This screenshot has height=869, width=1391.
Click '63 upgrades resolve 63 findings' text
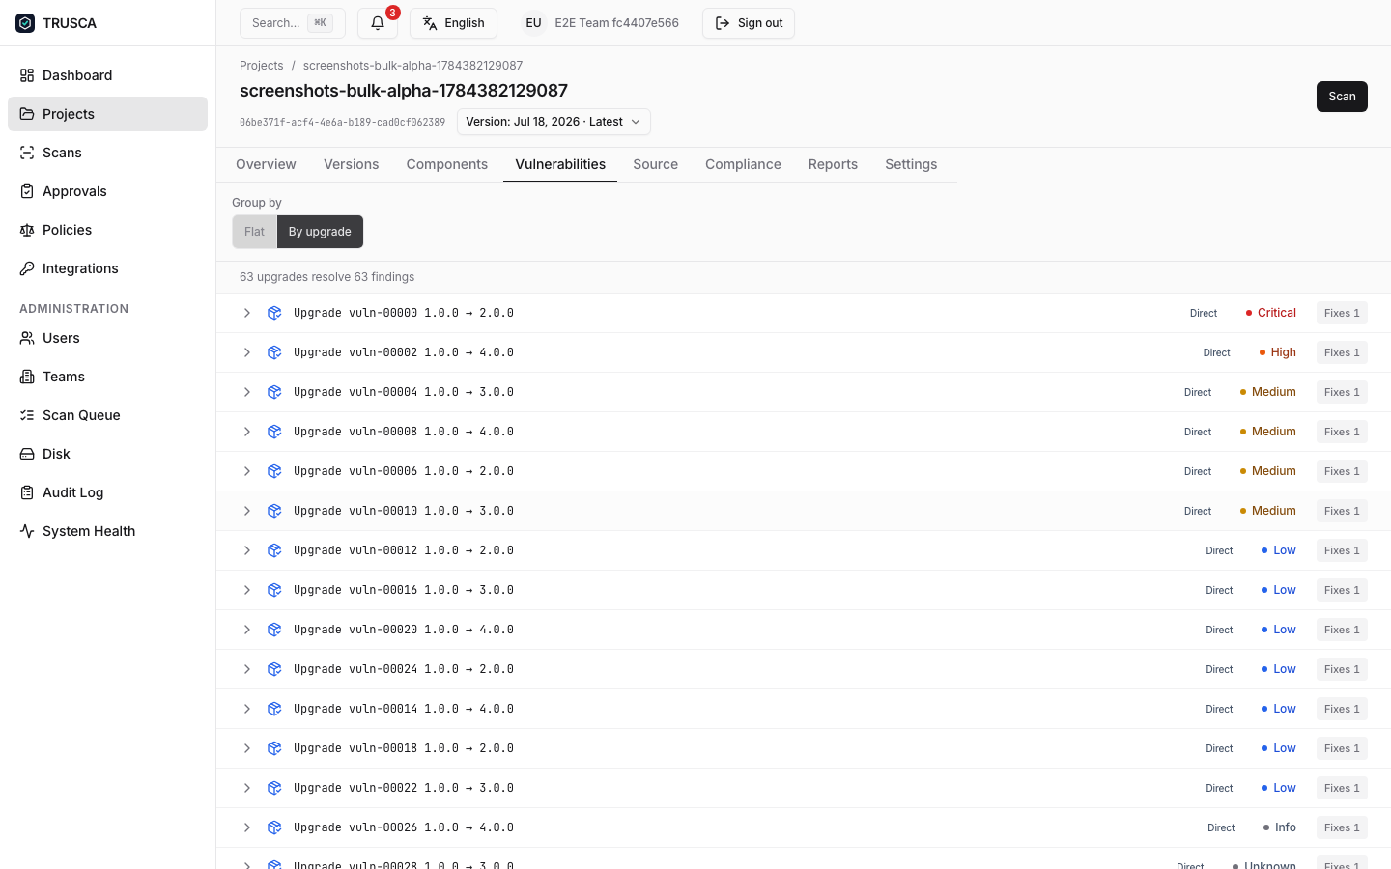326,277
